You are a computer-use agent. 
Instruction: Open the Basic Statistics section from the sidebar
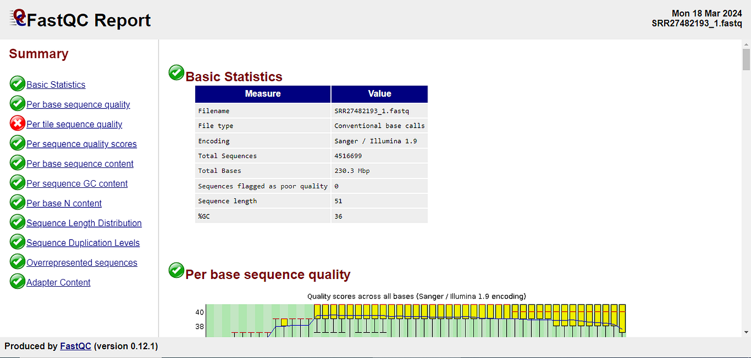55,84
